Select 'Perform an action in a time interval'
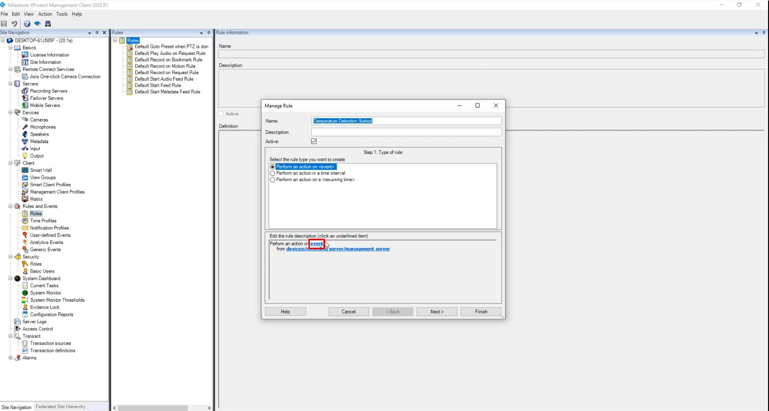The image size is (769, 411). coord(272,173)
